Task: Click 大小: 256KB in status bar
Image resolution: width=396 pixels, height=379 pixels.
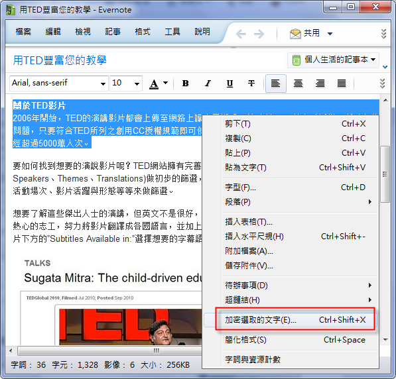Action: coord(165,365)
